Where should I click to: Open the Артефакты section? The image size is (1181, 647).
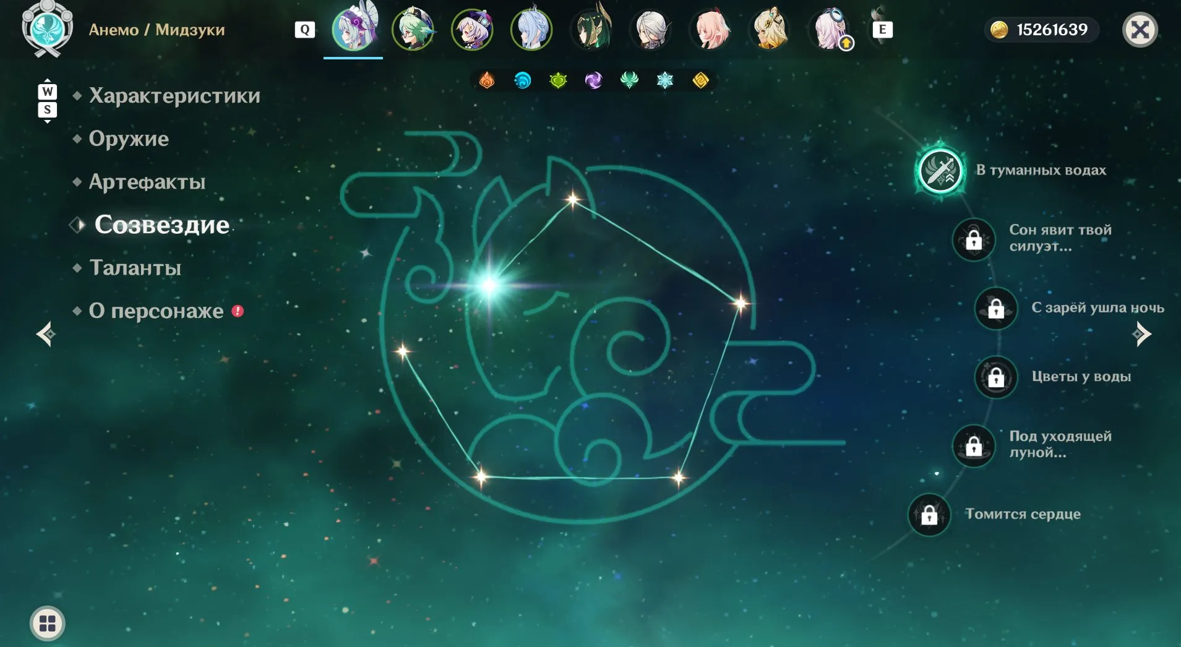tap(147, 182)
